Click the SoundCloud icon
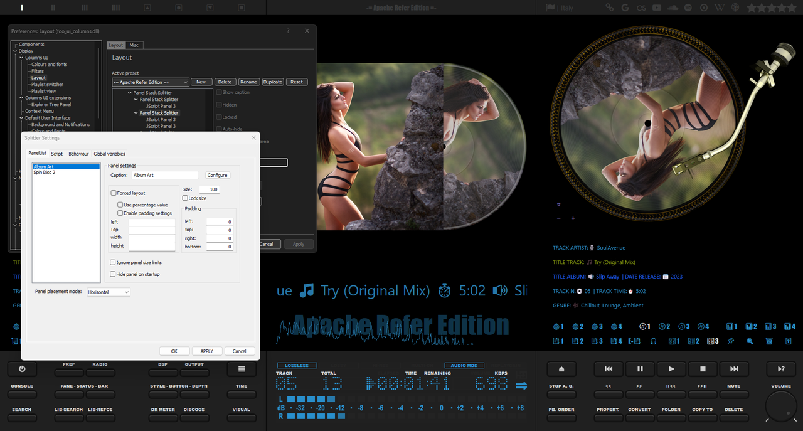The width and height of the screenshot is (803, 431). point(673,8)
